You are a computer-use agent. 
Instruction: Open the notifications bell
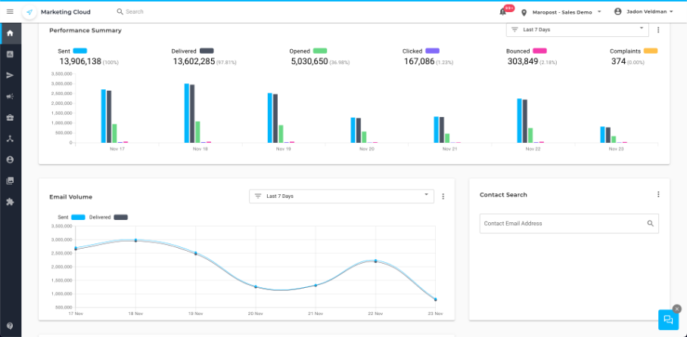click(x=502, y=12)
